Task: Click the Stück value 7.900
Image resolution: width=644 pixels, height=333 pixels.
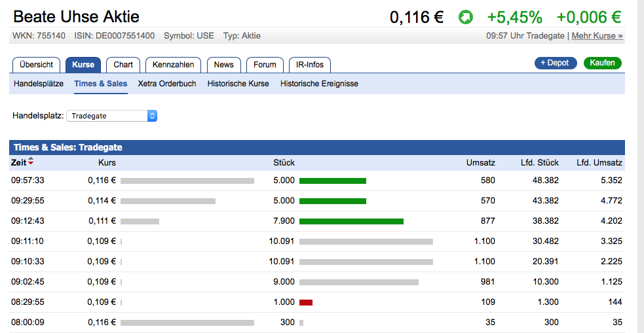Action: (x=284, y=221)
